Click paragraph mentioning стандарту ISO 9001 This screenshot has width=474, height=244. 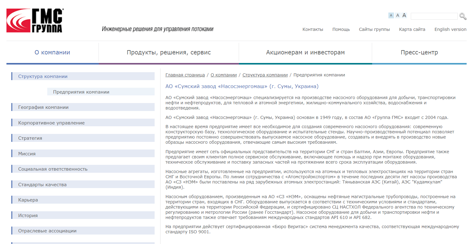point(312,229)
